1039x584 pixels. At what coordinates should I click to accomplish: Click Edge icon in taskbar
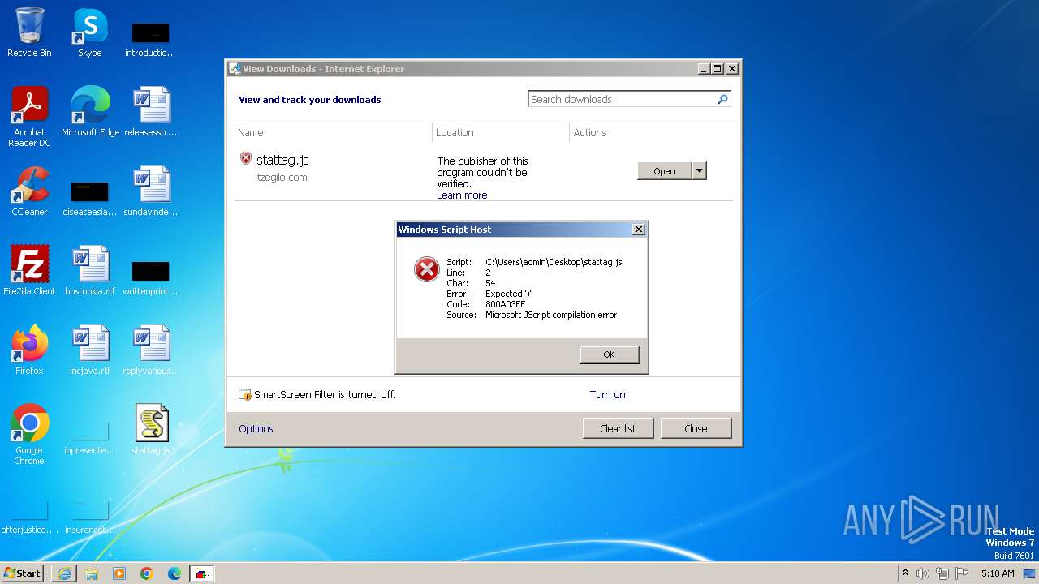click(x=175, y=573)
